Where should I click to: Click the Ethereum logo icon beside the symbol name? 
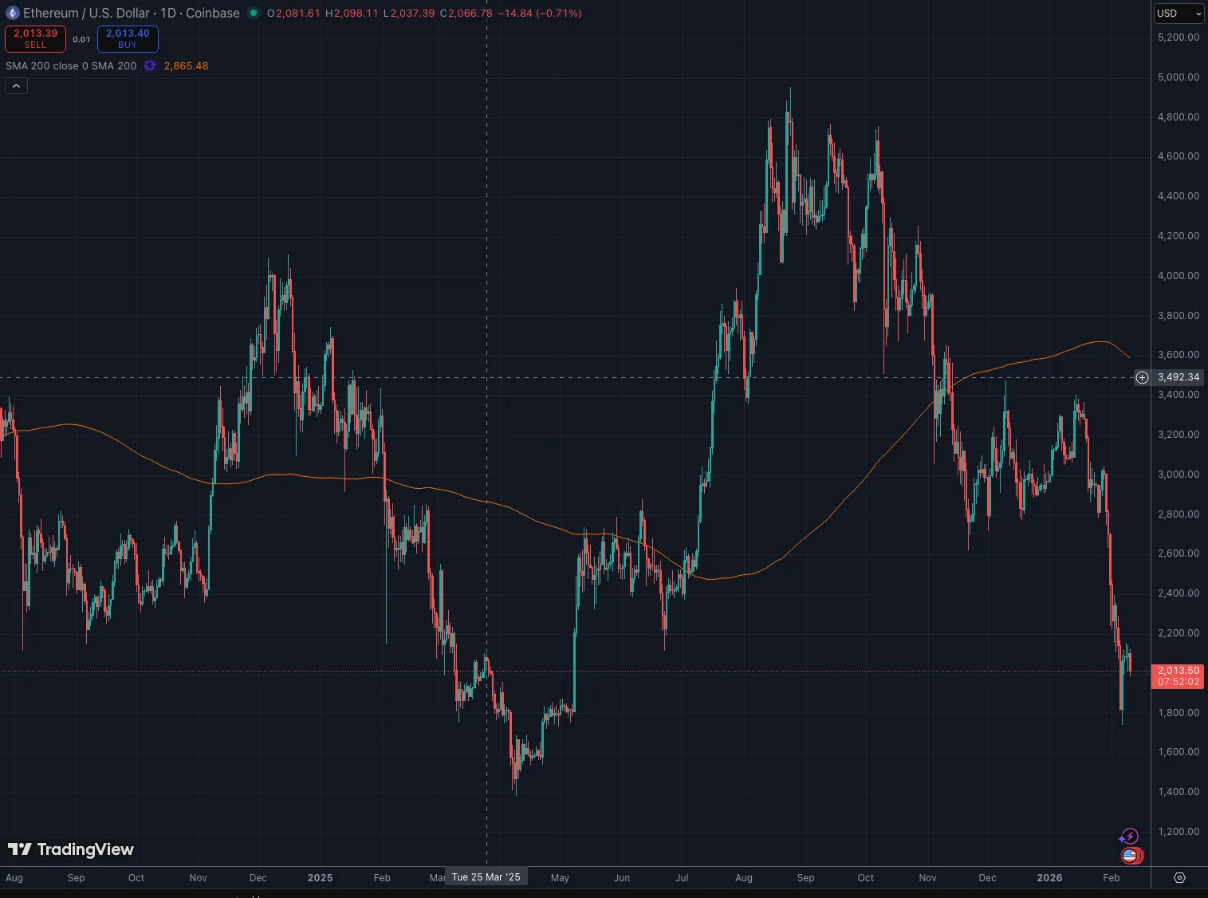point(12,13)
